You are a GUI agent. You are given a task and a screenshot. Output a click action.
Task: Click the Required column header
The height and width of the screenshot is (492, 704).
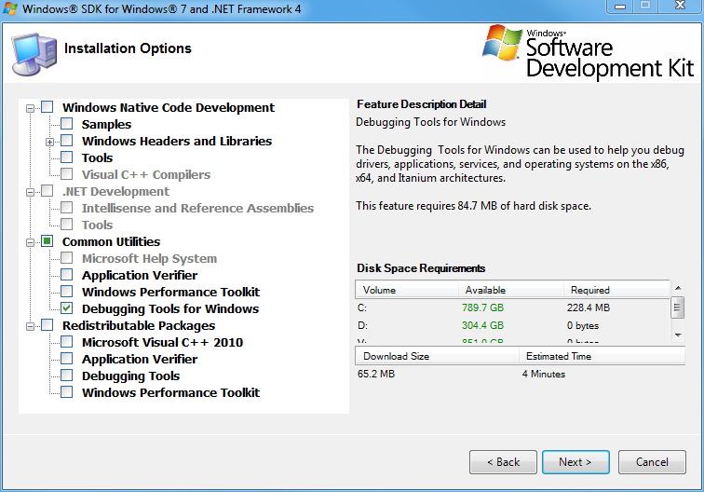pos(616,290)
